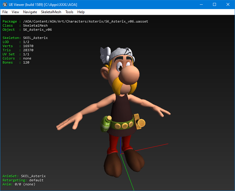Open the Help menu
The height and width of the screenshot is (191, 235).
coord(81,12)
